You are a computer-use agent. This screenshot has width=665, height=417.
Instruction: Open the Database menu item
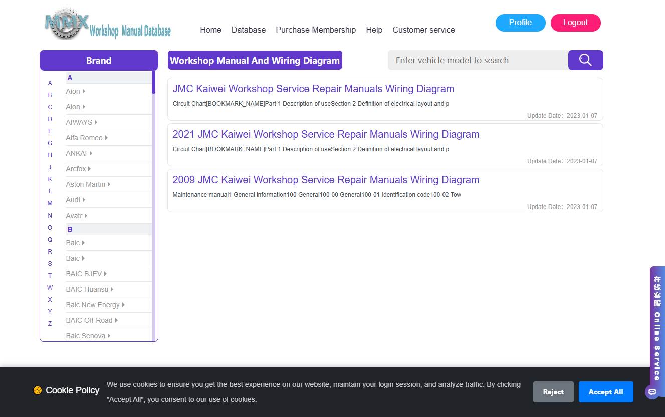coord(249,30)
